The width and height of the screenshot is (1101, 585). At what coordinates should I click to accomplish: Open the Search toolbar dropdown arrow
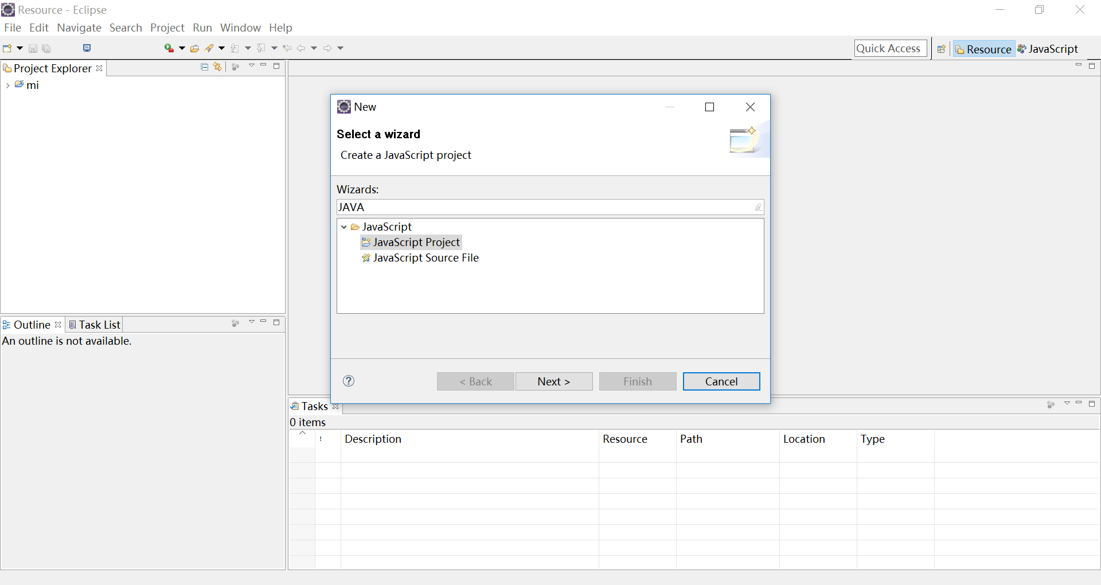221,48
